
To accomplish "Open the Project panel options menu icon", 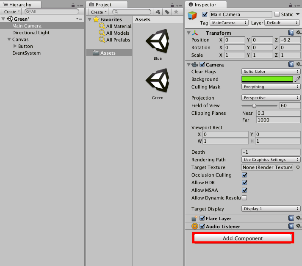I will tap(179, 6).
